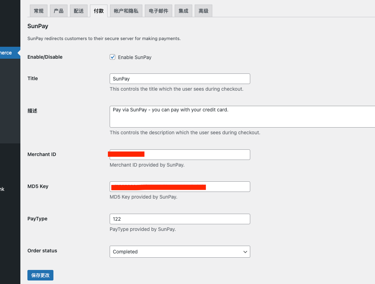
Task: Click the Merchant ID row label
Action: coord(42,154)
